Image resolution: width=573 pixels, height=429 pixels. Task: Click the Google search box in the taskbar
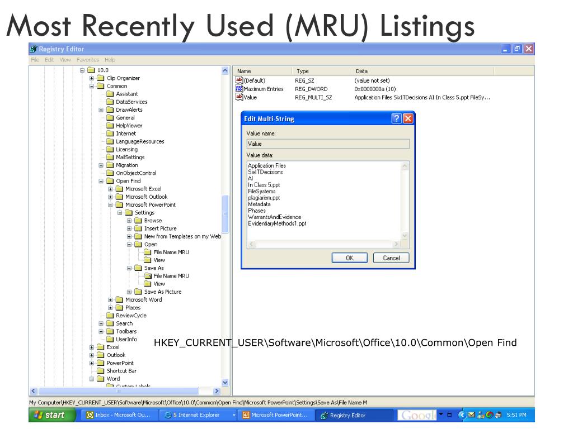click(x=417, y=415)
